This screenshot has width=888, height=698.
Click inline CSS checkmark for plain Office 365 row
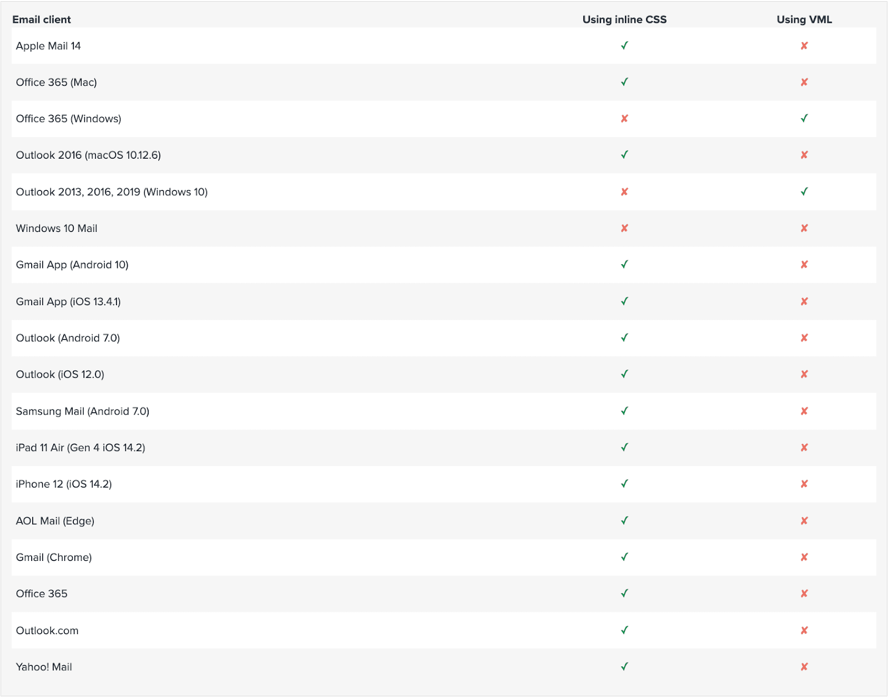(x=624, y=594)
